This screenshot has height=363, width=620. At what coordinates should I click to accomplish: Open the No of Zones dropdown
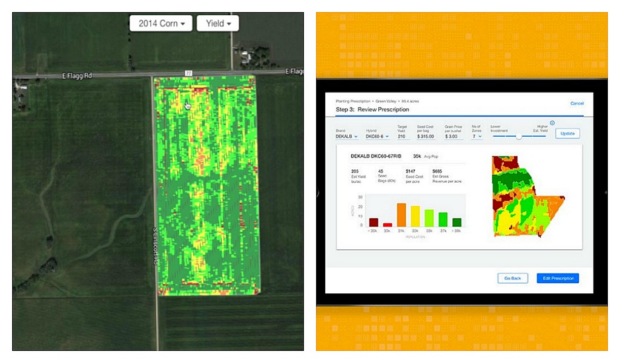coord(477,137)
